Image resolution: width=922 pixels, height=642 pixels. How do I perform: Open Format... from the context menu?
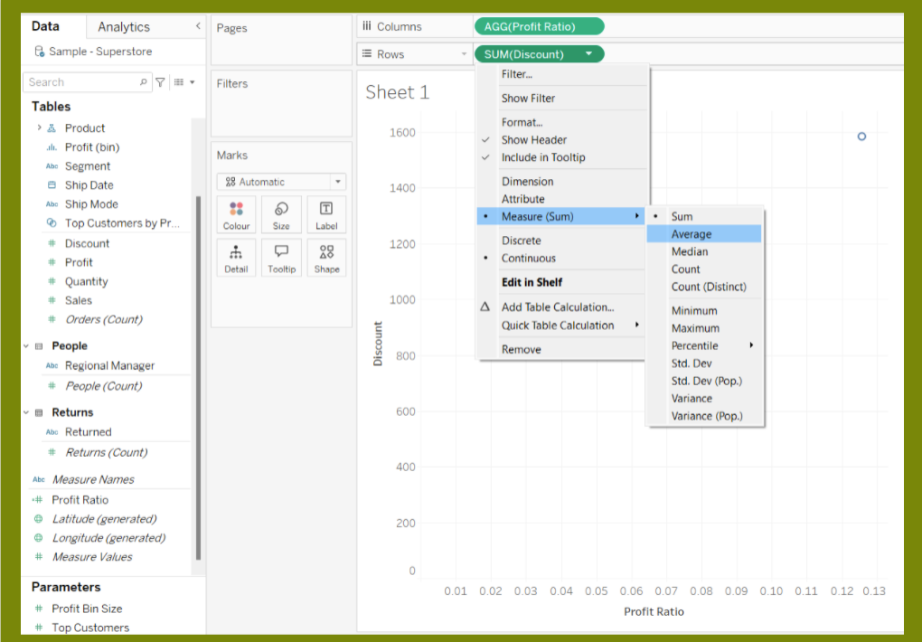pyautogui.click(x=522, y=122)
